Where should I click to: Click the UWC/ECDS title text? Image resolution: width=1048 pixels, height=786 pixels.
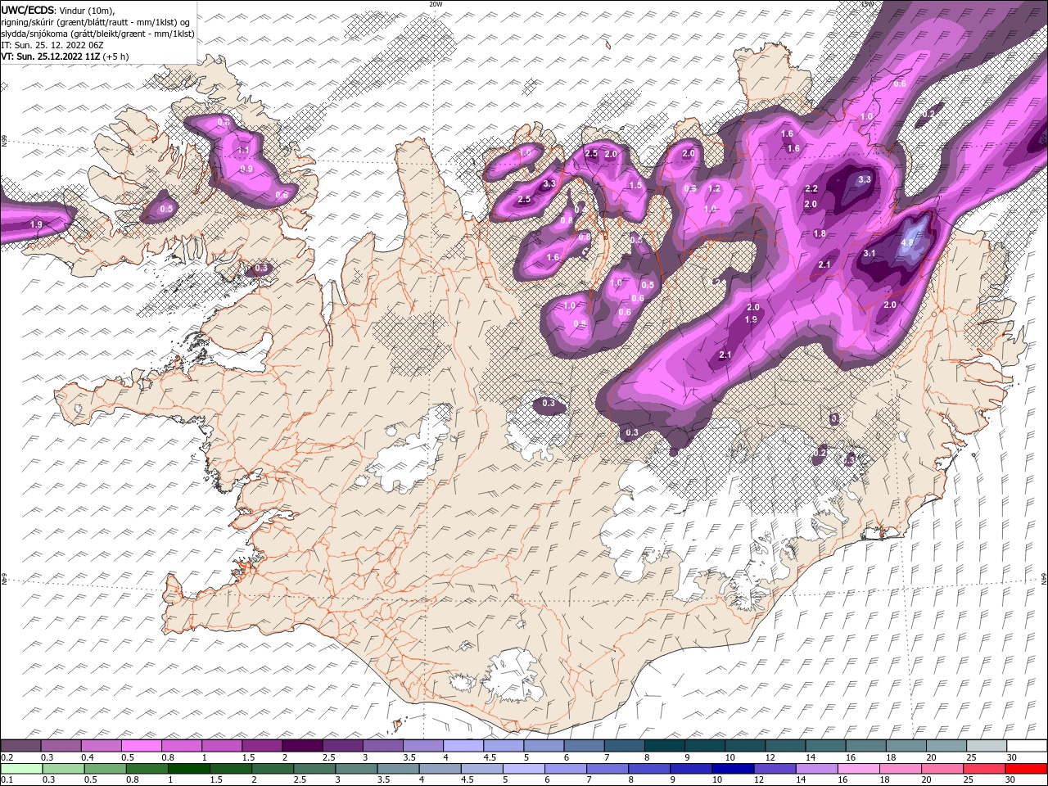coord(28,9)
